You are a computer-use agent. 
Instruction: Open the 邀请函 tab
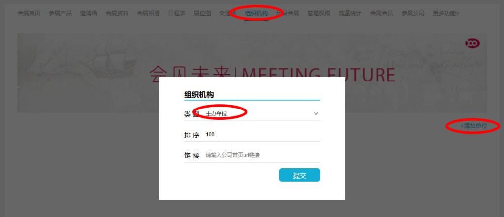pos(89,13)
